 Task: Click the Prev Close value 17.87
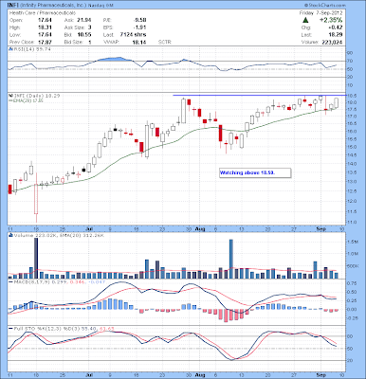coord(45,42)
